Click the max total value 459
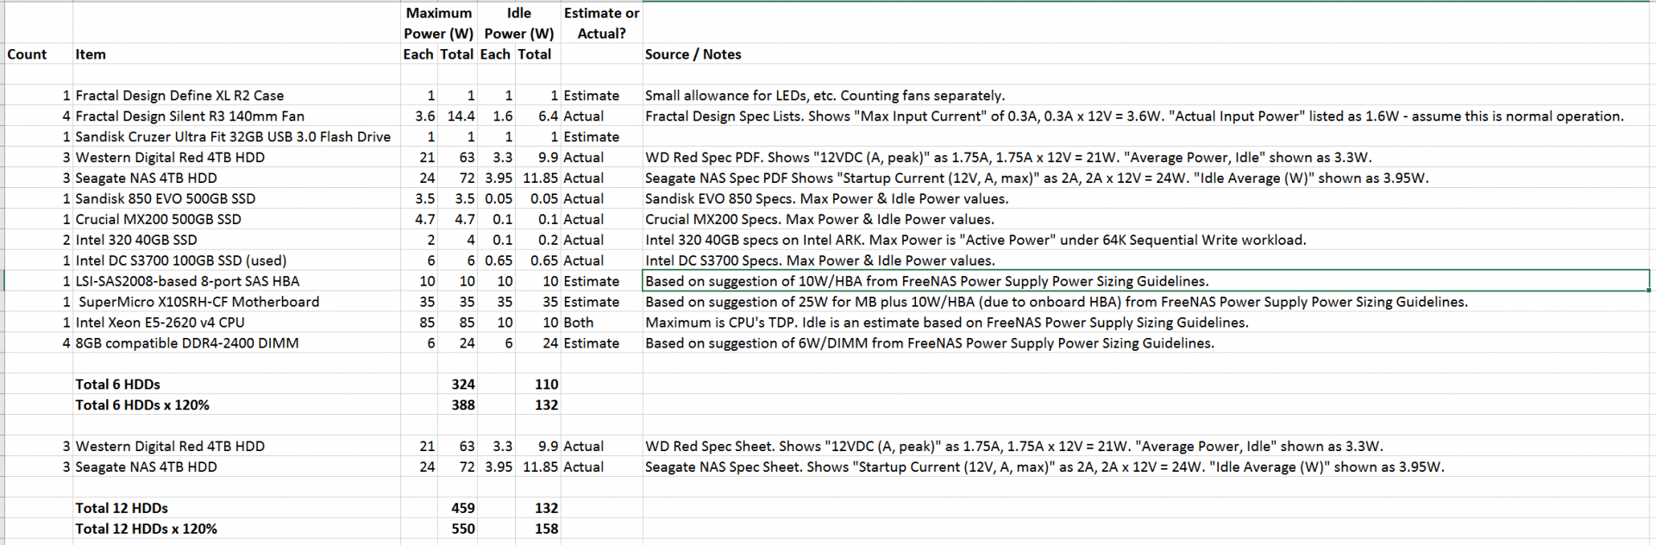Screen dimensions: 1656x545 tap(463, 510)
